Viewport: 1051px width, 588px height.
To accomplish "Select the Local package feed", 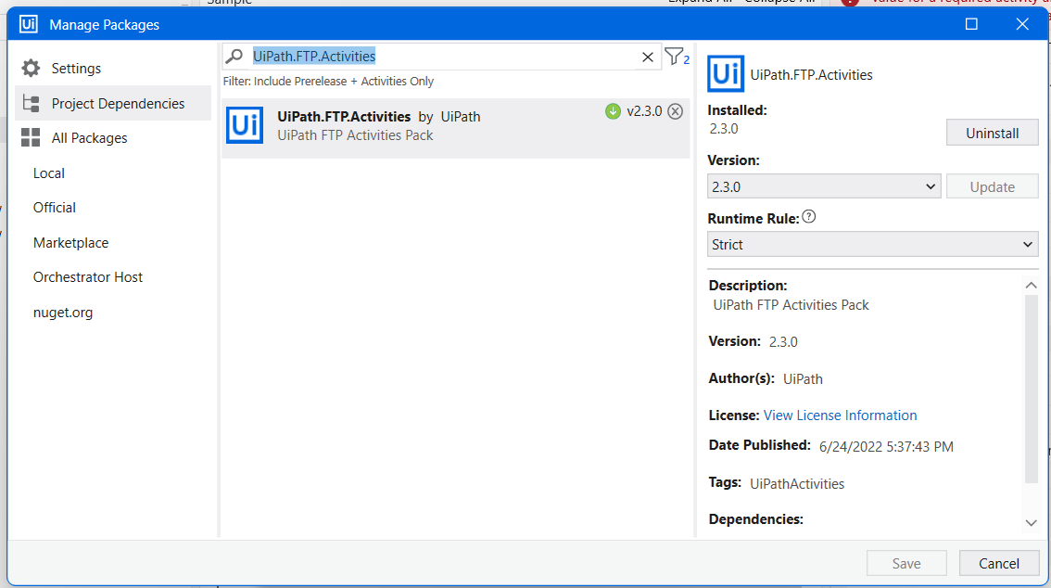I will 49,173.
